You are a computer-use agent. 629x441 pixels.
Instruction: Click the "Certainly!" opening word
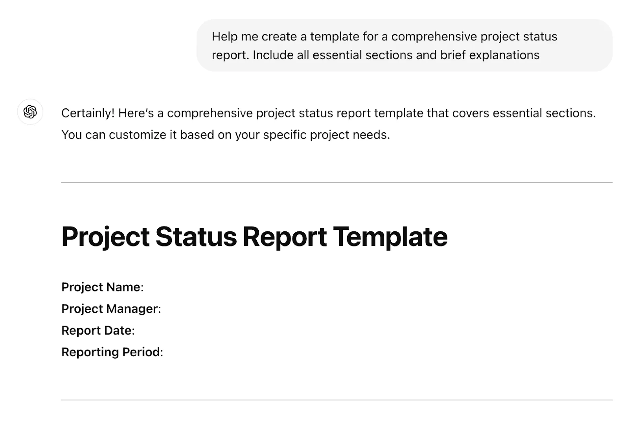[x=88, y=113]
